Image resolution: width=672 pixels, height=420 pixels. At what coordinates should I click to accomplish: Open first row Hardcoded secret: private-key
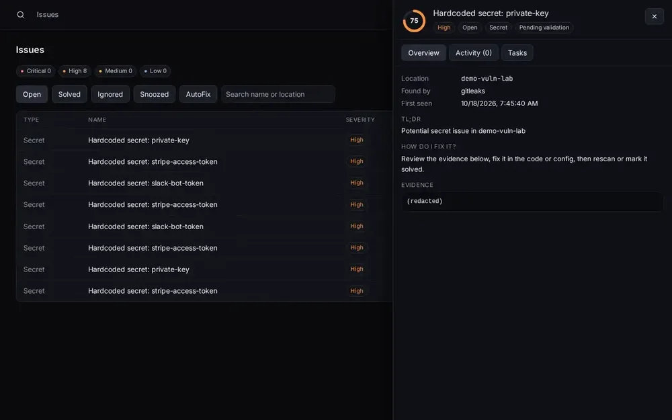pos(204,140)
